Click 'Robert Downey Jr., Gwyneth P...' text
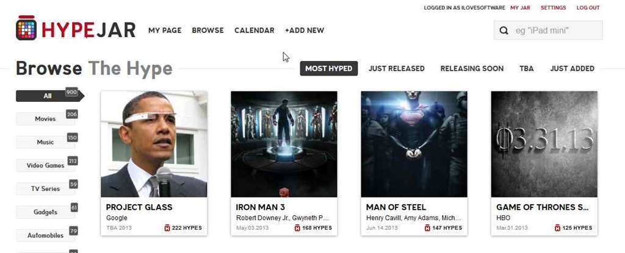Image resolution: width=625 pixels, height=253 pixels. click(283, 218)
